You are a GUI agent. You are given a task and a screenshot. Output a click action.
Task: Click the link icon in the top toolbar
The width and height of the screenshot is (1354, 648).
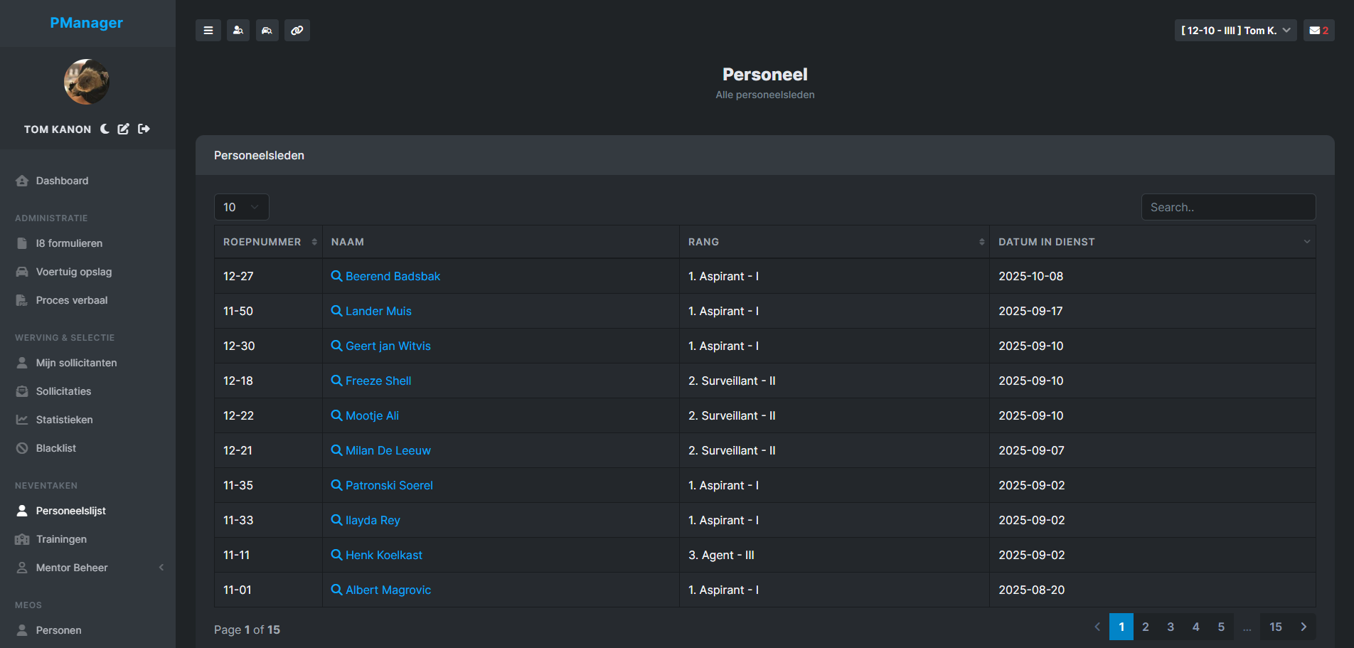pyautogui.click(x=297, y=30)
